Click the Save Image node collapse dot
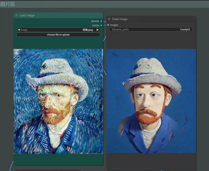This screenshot has width=209, height=171. (x=109, y=19)
